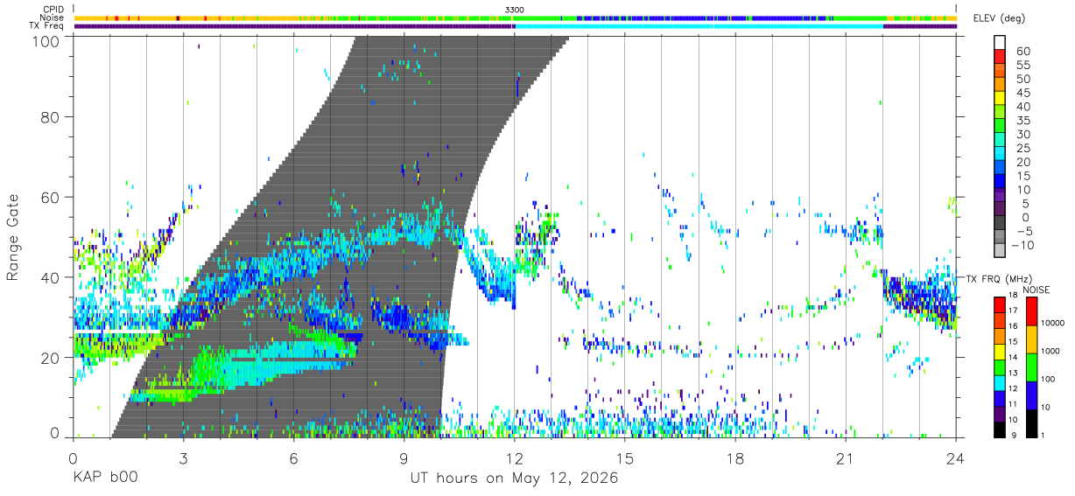Click the NOISE legend label "1"

coord(1043,435)
